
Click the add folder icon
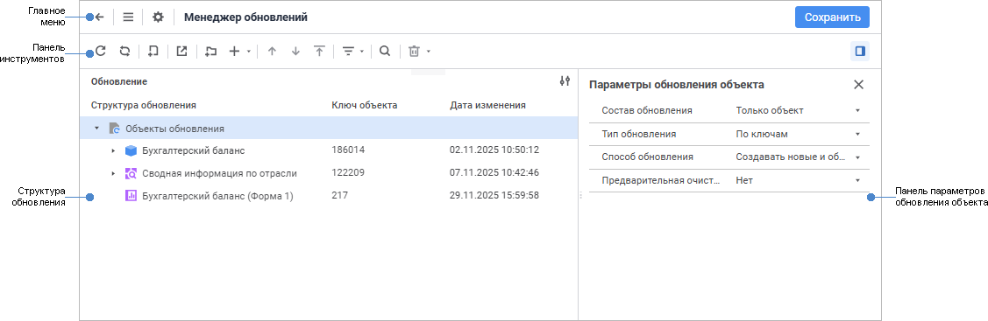211,52
